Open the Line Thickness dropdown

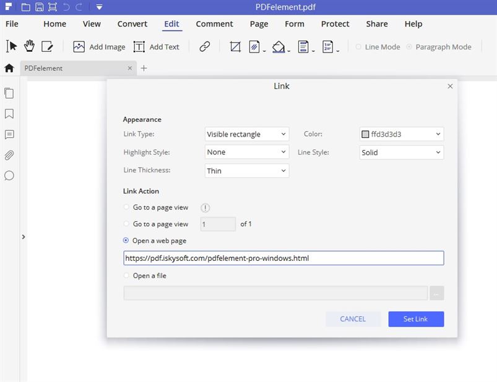(247, 171)
